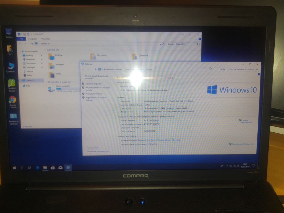Click the volume icon in system tray
Image resolution: width=284 pixels, height=213 pixels.
point(238,166)
